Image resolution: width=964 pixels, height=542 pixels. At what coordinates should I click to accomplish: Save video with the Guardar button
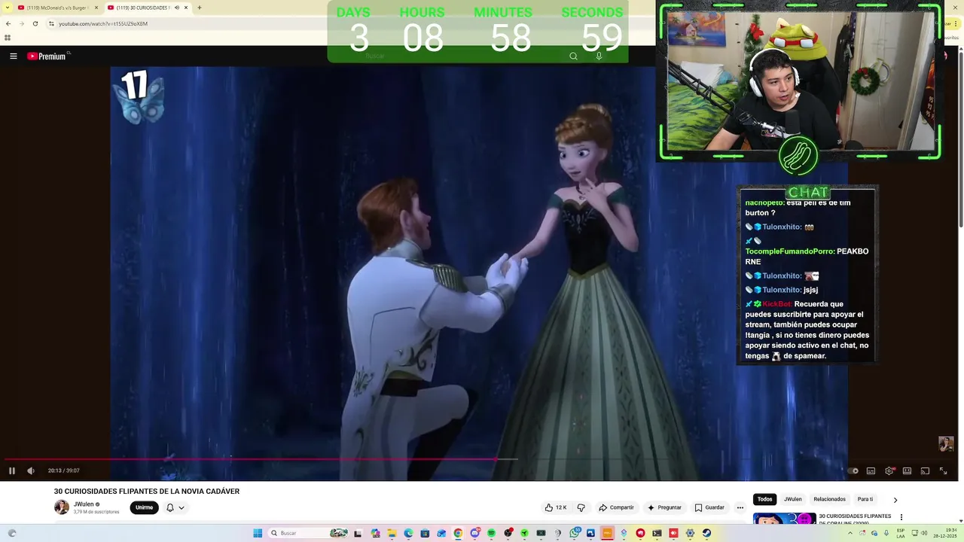[x=709, y=507]
